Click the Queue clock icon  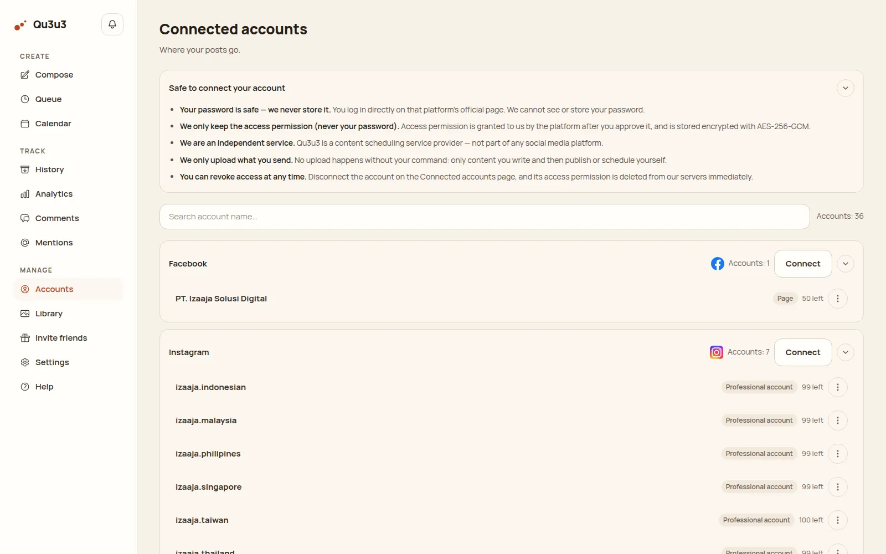tap(25, 99)
